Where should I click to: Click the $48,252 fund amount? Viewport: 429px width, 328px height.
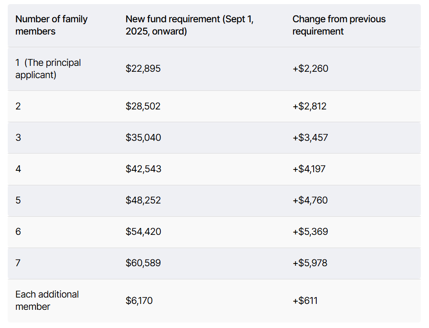[x=143, y=200]
